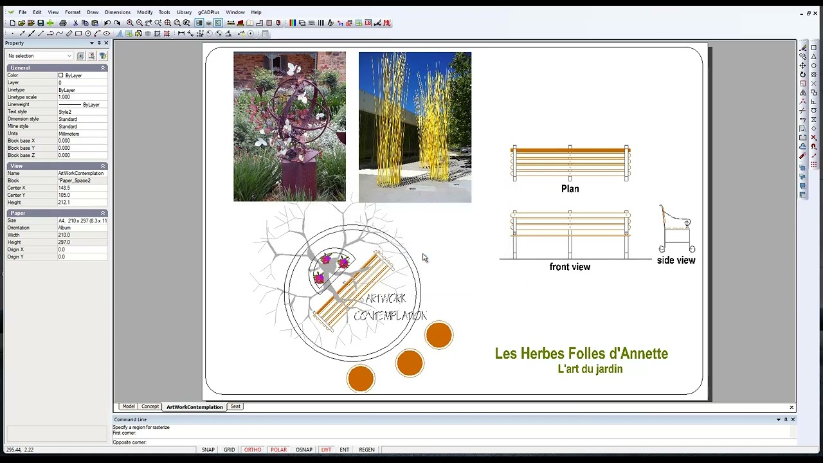Screen dimensions: 823x463
Task: Click the Zoom In magnifier icon
Action: click(130, 23)
